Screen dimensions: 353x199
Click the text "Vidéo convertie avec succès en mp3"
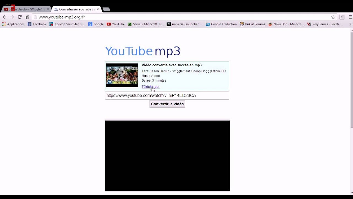coord(172,65)
